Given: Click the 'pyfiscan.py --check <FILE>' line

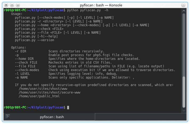Looking at the screenshot, I should tap(39, 29).
